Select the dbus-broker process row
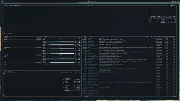 (129, 83)
